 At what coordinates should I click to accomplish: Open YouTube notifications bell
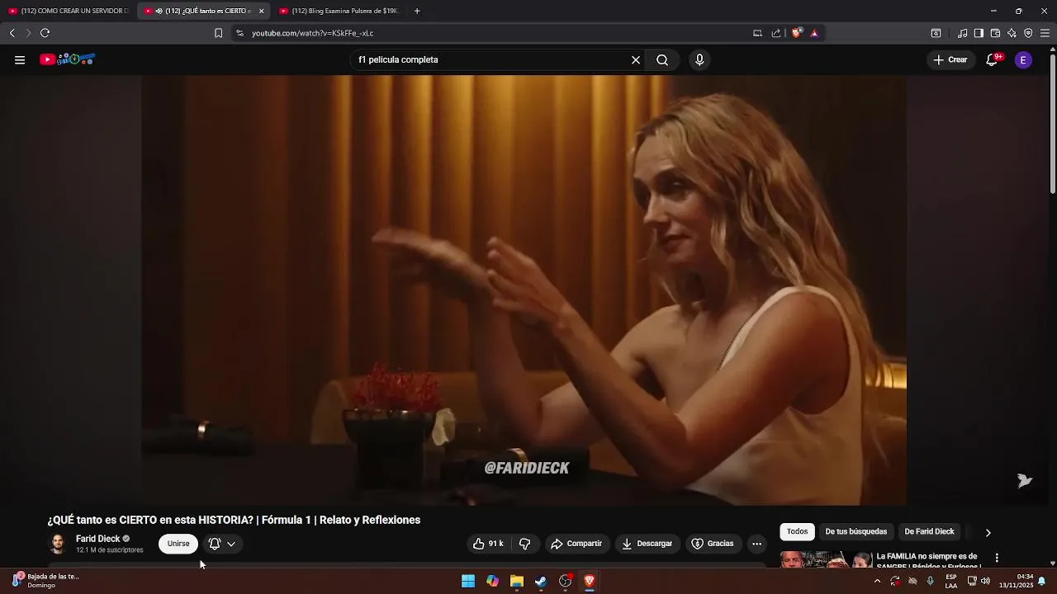click(993, 59)
